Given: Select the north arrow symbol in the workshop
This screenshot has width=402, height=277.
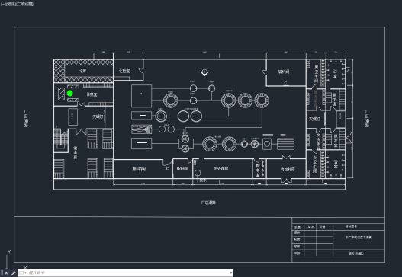Looking at the screenshot, I should 204,72.
